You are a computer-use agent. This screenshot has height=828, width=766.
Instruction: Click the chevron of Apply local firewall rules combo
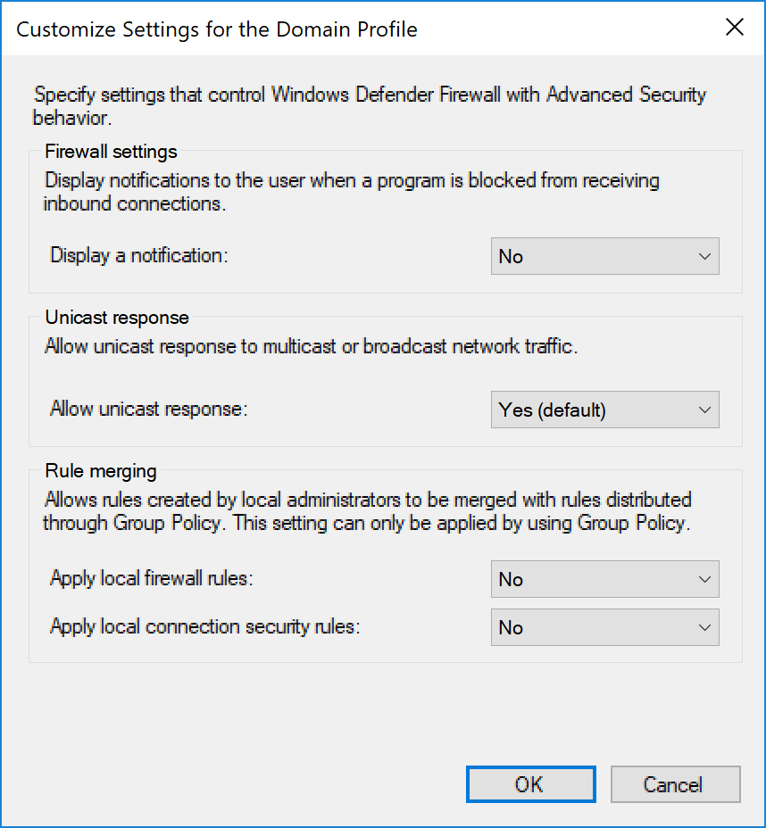(x=704, y=579)
